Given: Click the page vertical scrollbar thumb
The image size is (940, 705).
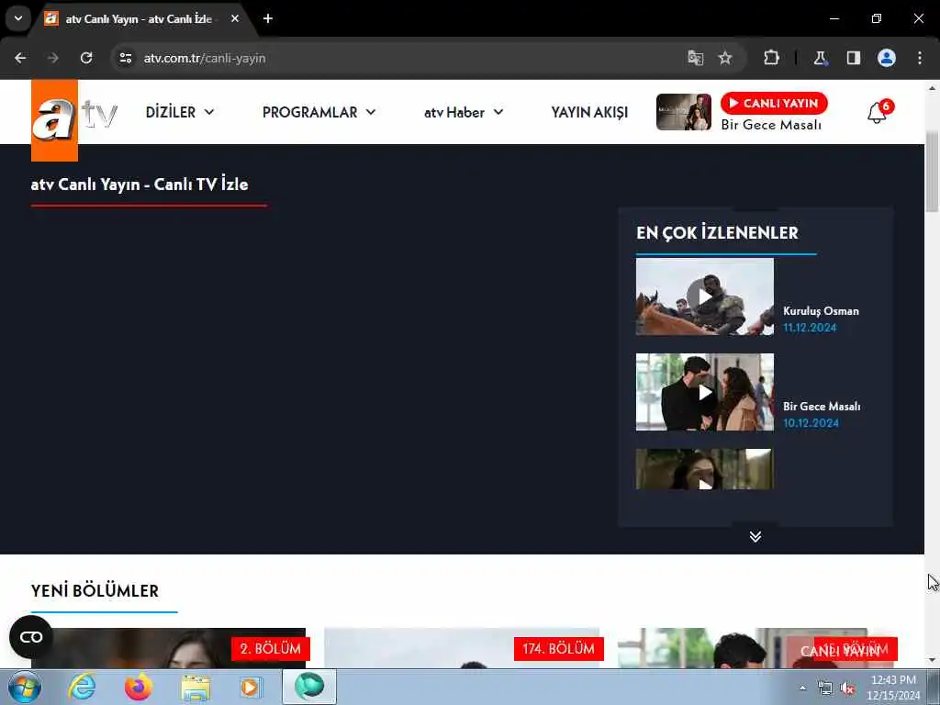Looking at the screenshot, I should tap(932, 171).
